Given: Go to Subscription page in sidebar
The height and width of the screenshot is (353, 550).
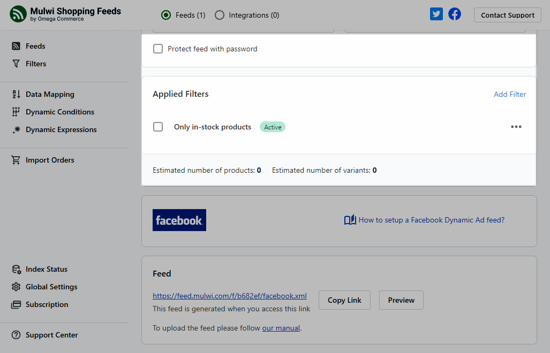Looking at the screenshot, I should [x=47, y=305].
